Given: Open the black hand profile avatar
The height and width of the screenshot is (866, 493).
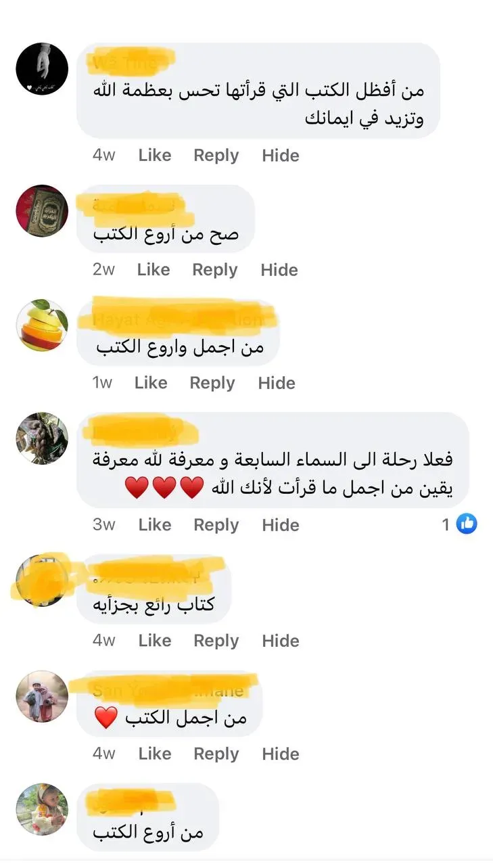Looking at the screenshot, I should [x=42, y=69].
